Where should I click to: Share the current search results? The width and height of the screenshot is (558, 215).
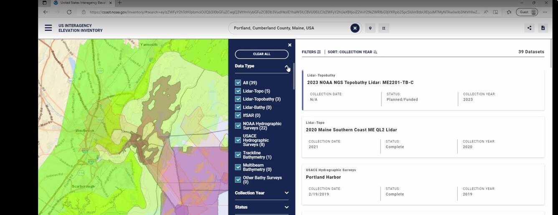point(529,28)
